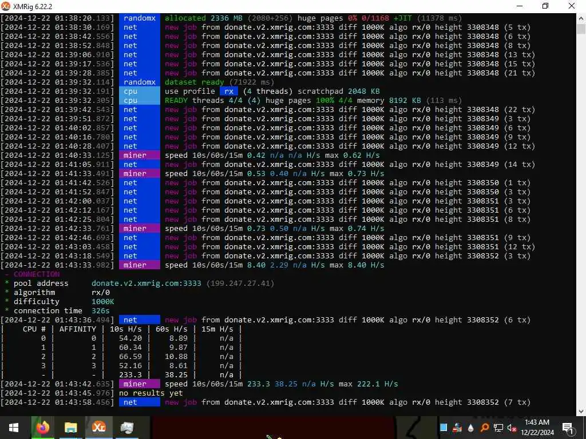Image resolution: width=586 pixels, height=439 pixels.
Task: Click the XMRig title bar icon
Action: (6, 6)
